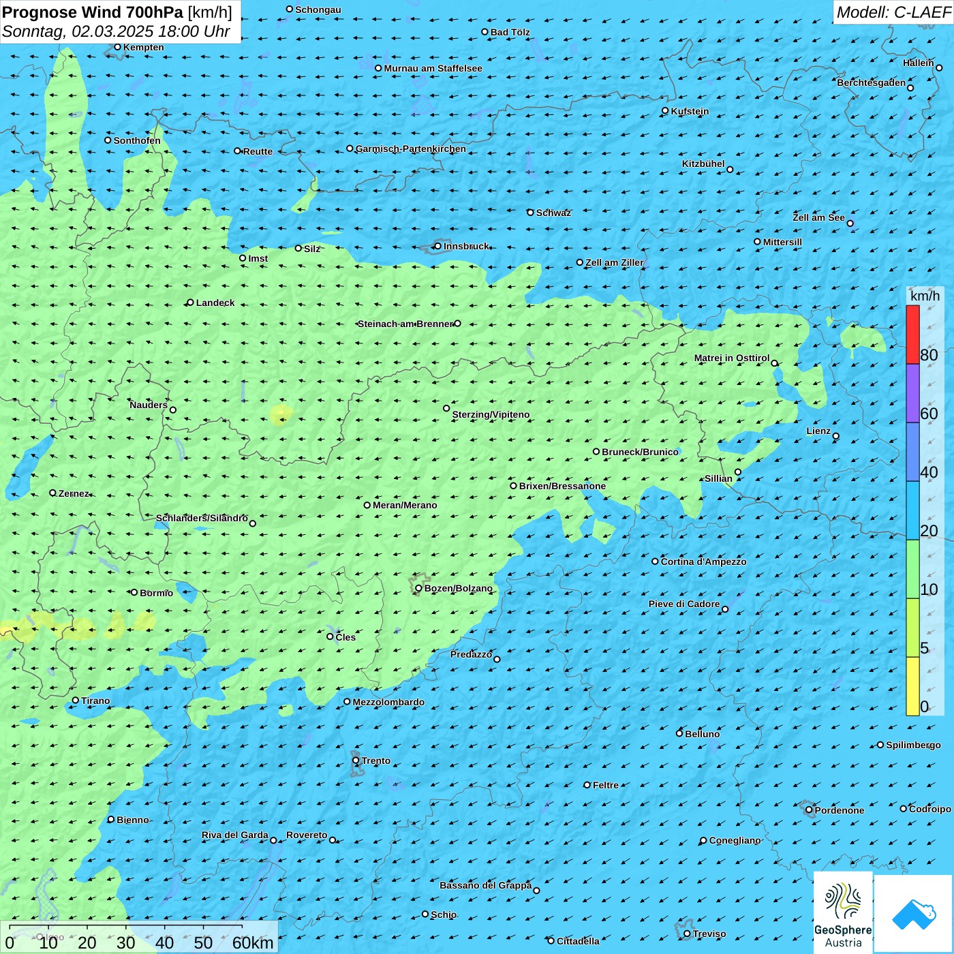Click the Treviso city marker
Viewport: 954px width, 954px height.
pos(687,934)
